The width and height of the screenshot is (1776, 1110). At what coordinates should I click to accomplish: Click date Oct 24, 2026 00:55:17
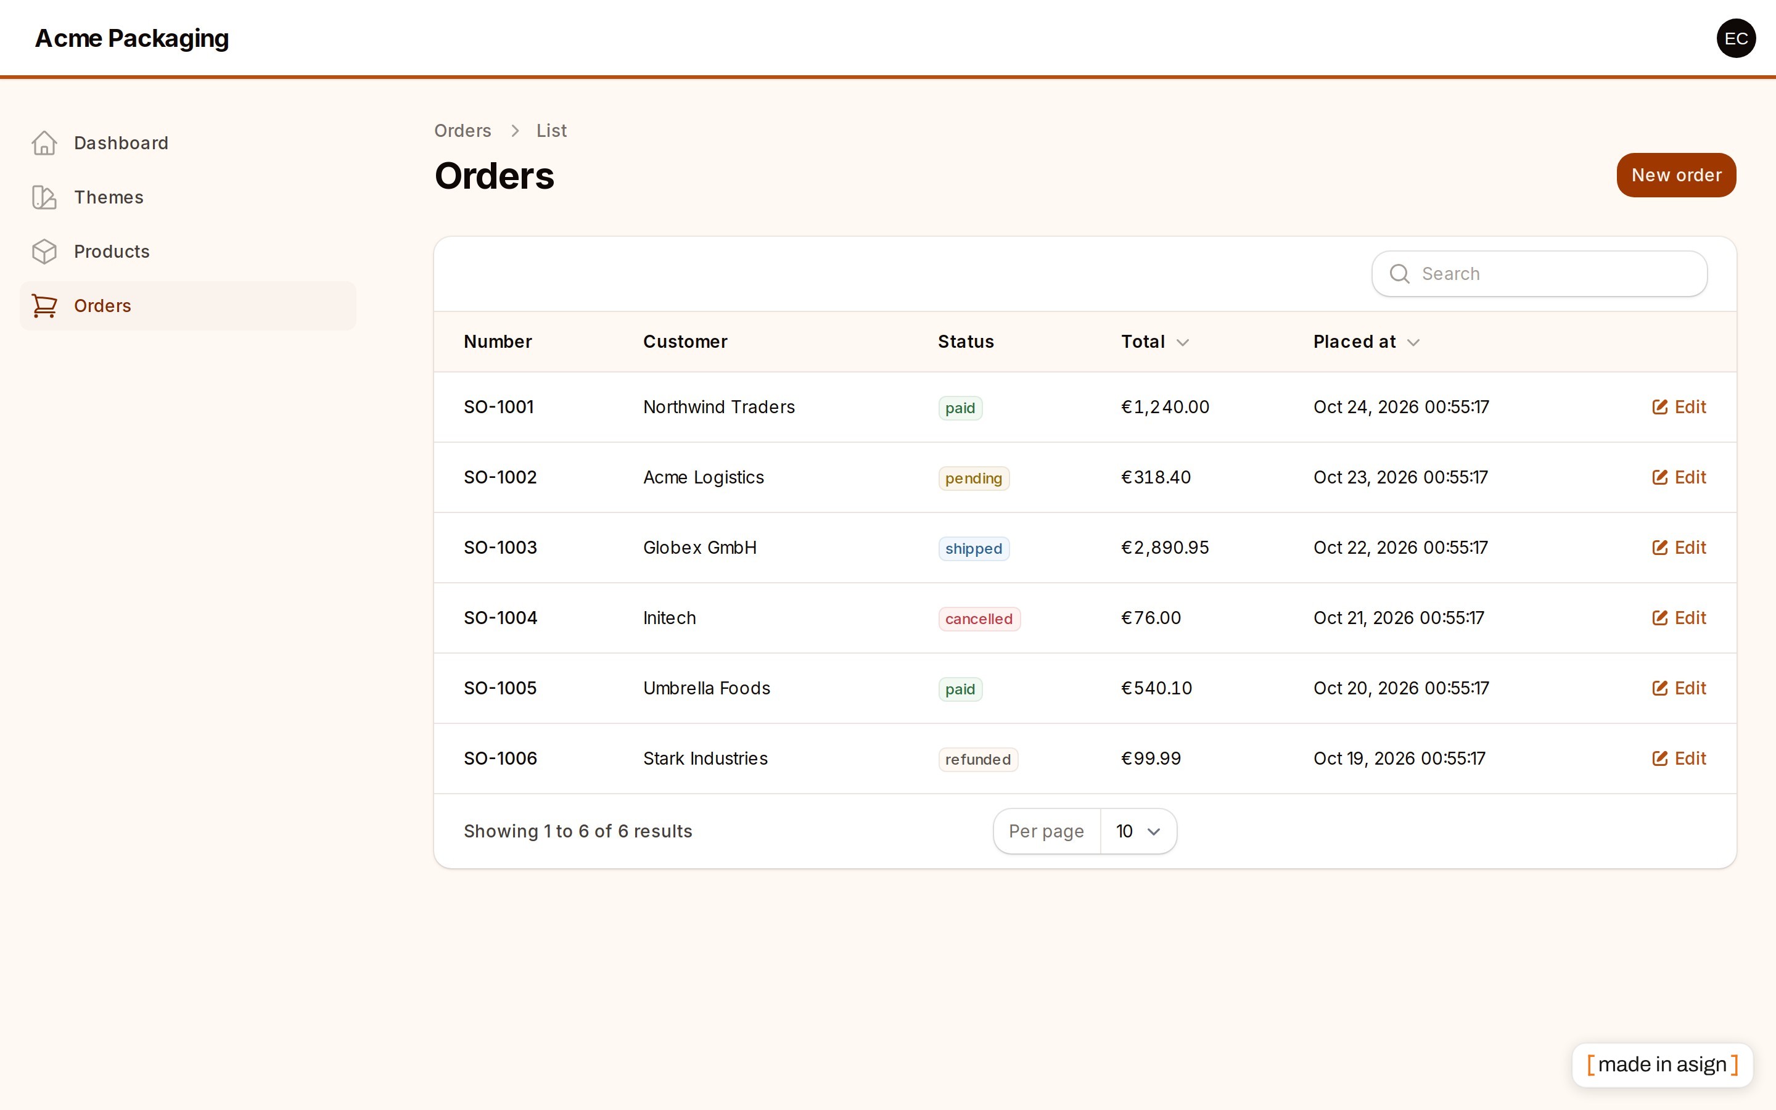(x=1401, y=407)
